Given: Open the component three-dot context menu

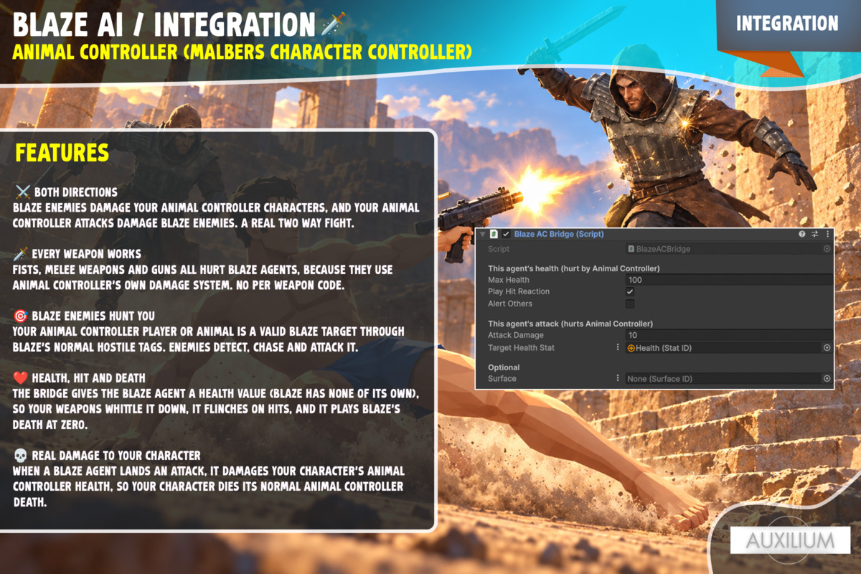Looking at the screenshot, I should (x=827, y=234).
